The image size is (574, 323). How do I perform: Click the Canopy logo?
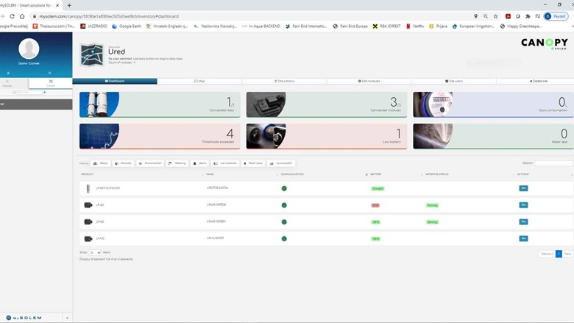(x=544, y=44)
